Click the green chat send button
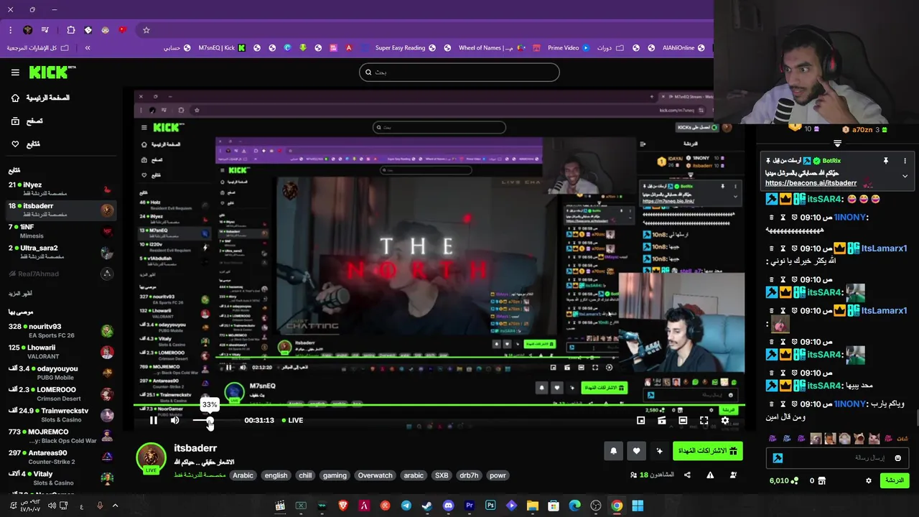 click(x=895, y=480)
